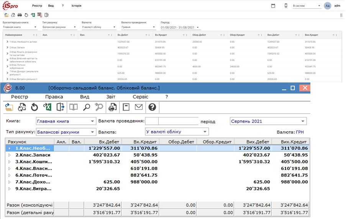Sort by Вх.Дебет column in web table
This screenshot has width=346, height=219.
(x=146, y=35)
